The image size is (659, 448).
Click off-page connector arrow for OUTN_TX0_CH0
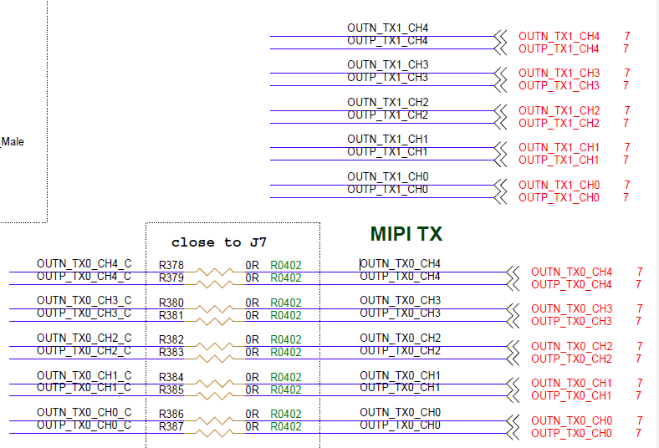(513, 420)
